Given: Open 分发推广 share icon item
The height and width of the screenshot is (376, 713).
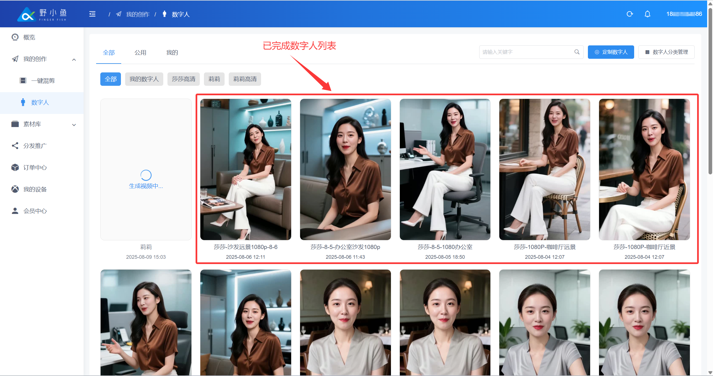Looking at the screenshot, I should pyautogui.click(x=15, y=146).
